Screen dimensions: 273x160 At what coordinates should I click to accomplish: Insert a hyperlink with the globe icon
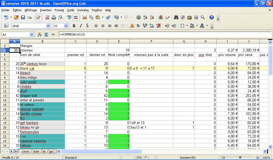pos(139,17)
